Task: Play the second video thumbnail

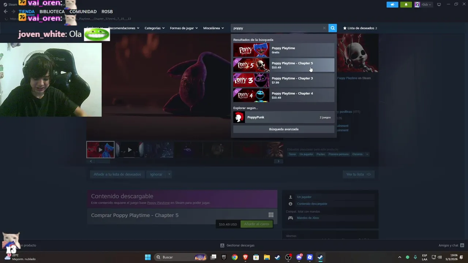Action: pos(129,150)
